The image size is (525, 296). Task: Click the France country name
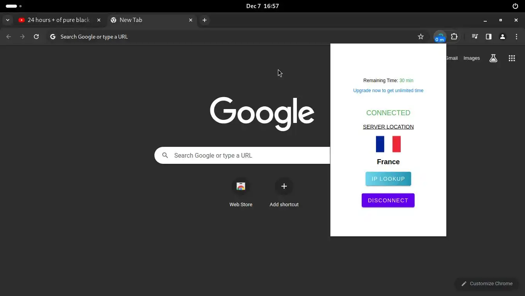click(388, 162)
